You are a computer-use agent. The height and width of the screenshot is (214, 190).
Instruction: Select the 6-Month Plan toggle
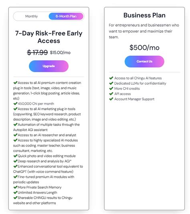(x=66, y=16)
